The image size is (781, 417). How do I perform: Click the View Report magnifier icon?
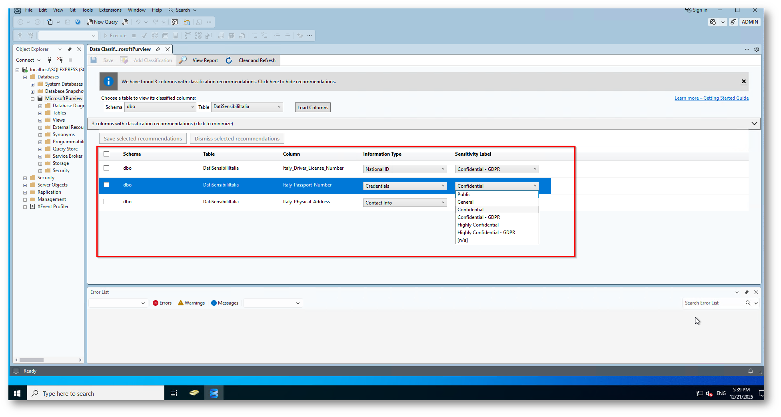tap(183, 60)
